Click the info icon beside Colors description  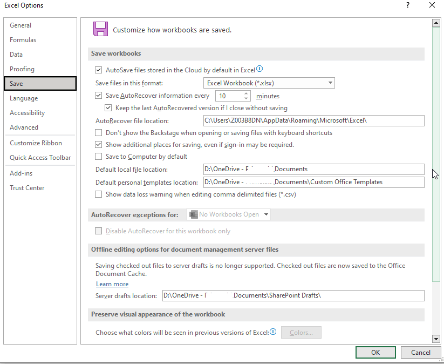(273, 332)
